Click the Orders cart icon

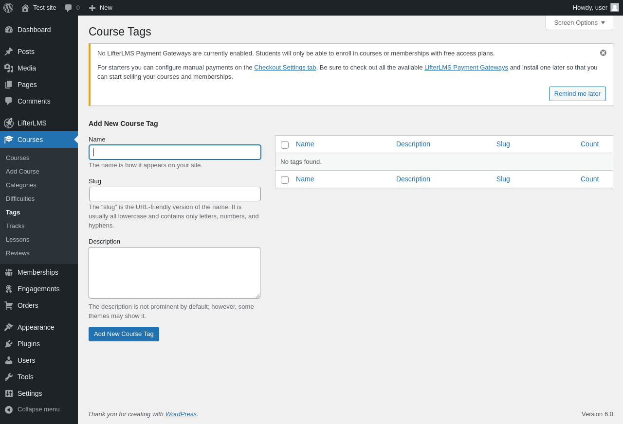(9, 305)
